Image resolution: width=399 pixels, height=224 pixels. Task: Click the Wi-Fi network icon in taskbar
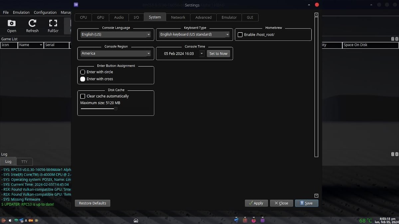[x=16, y=220]
